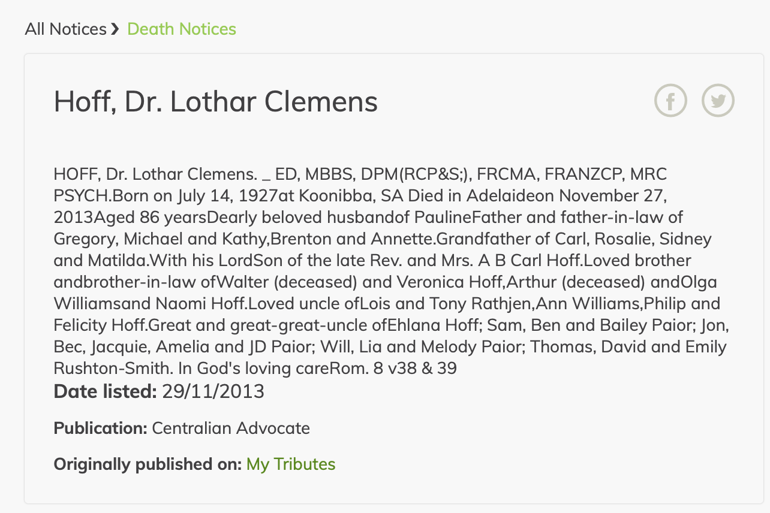Share notice on Twitter
770x513 pixels.
[718, 101]
